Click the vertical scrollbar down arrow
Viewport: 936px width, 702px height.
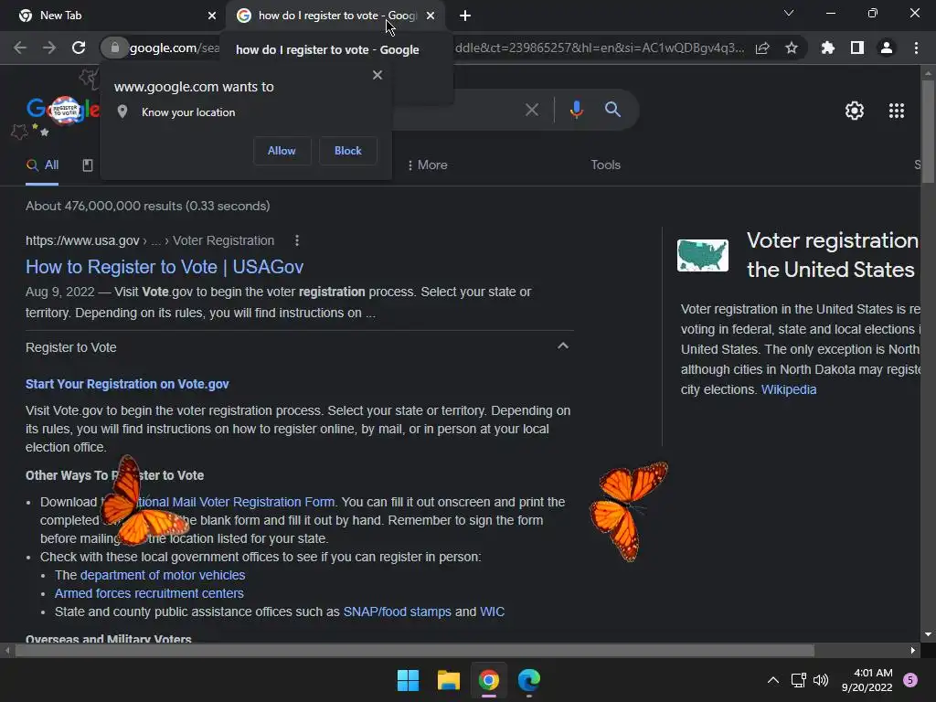(927, 634)
